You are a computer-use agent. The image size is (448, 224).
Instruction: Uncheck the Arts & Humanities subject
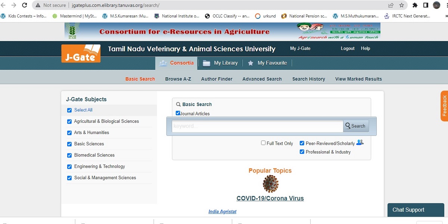click(x=69, y=133)
